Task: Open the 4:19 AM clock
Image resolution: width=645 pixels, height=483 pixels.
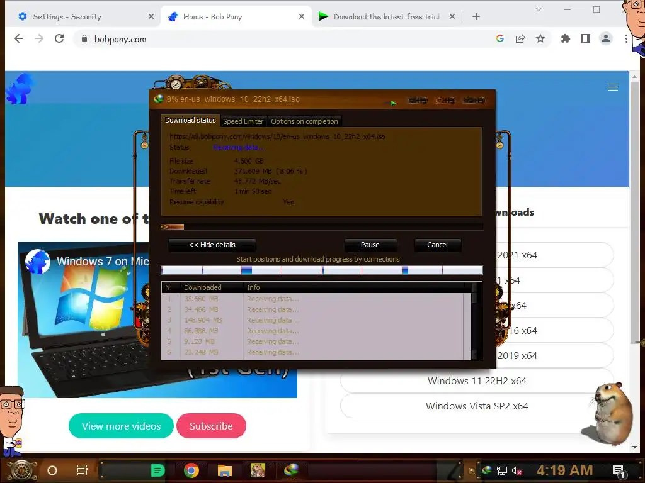Action: pos(565,470)
